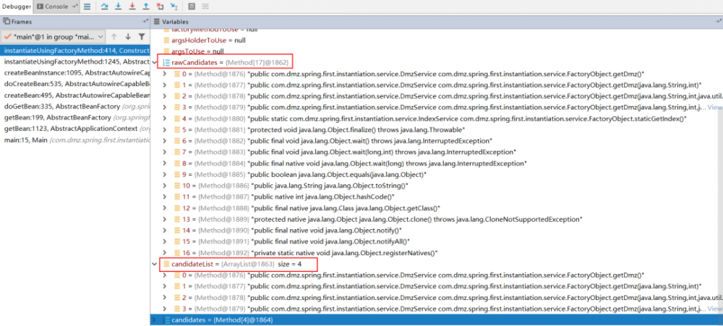Click the Frames panel title icon
This screenshot has width=723, height=326.
click(7, 22)
